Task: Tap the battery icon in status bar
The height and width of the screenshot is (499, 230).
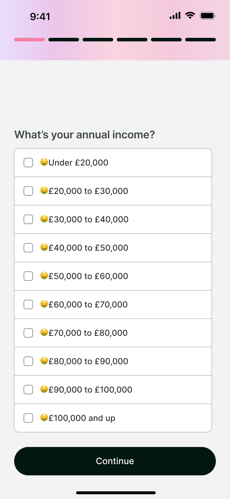Action: point(208,16)
